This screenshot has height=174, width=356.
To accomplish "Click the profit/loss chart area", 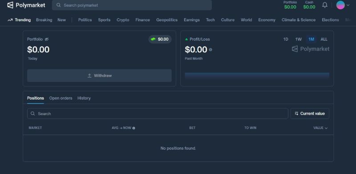I will click(257, 76).
